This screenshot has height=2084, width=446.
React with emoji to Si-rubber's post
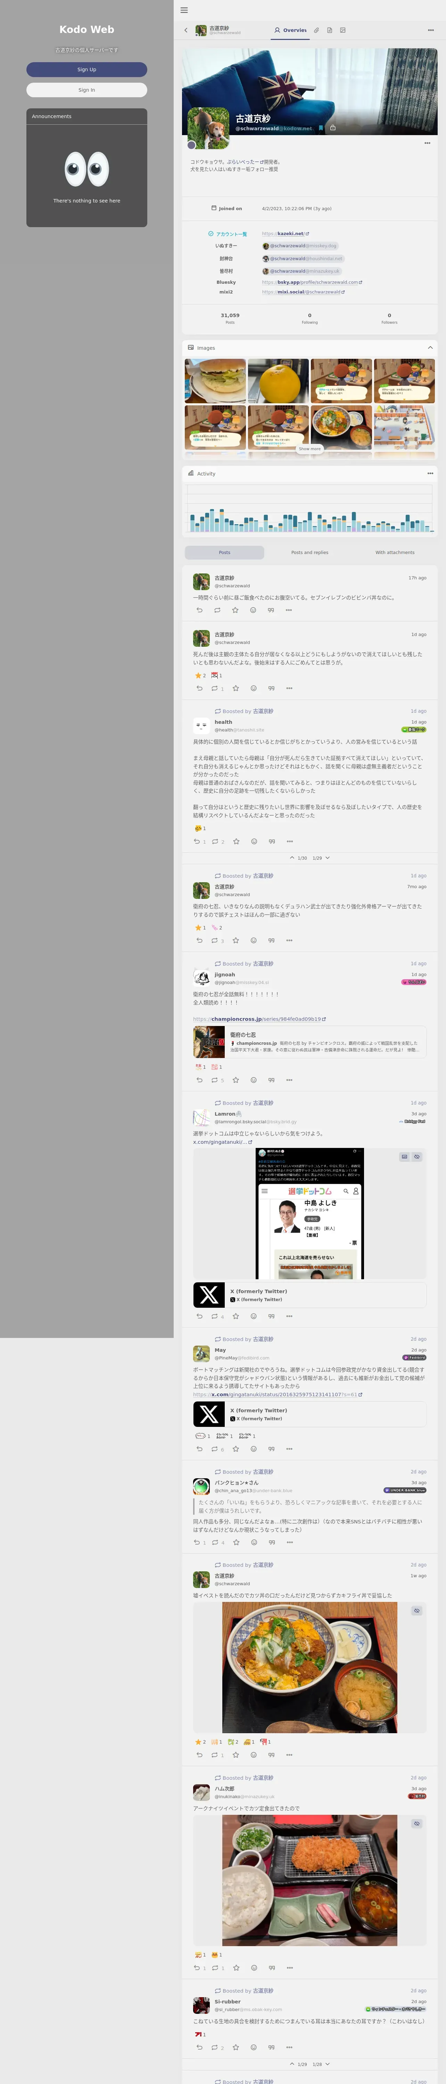[x=253, y=2047]
